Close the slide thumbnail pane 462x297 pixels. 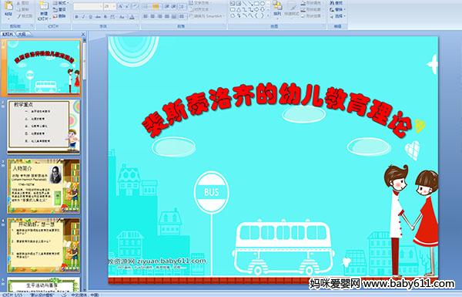(83, 34)
